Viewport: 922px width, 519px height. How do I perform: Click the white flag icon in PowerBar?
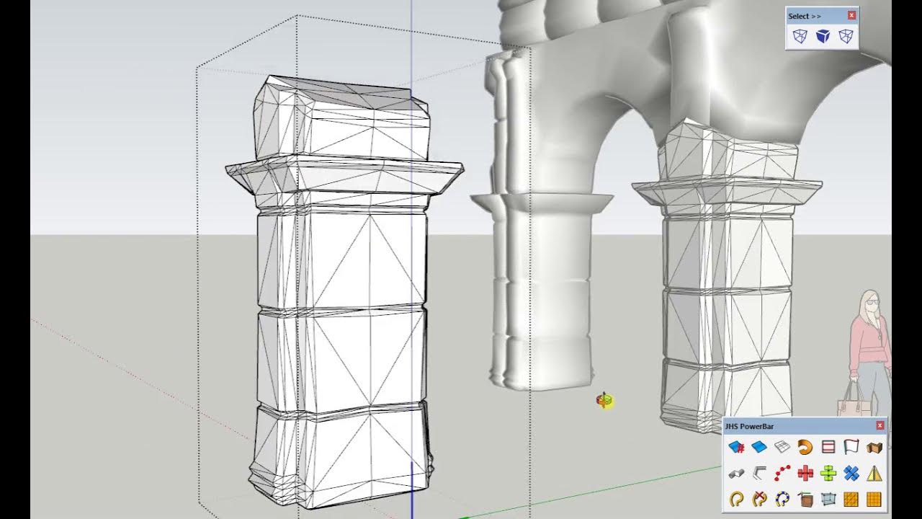coord(851,448)
